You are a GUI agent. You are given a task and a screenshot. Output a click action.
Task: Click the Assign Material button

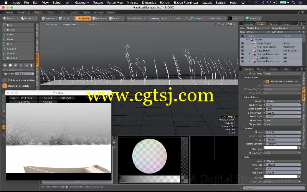click(286, 28)
